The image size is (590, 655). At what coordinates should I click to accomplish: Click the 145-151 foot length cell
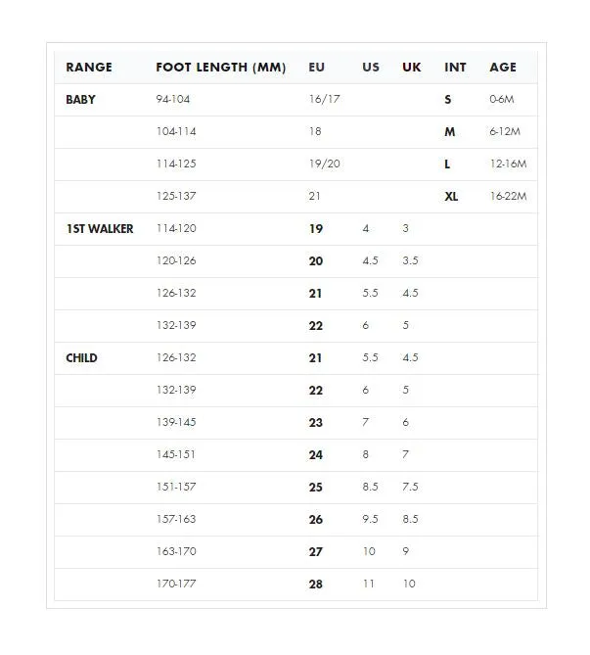pyautogui.click(x=176, y=454)
